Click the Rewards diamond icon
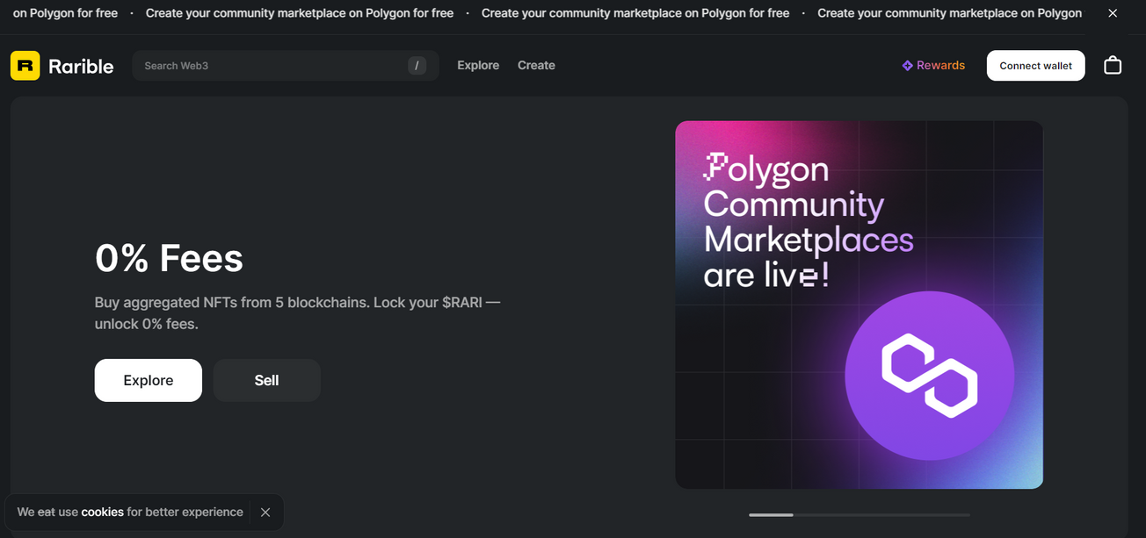The image size is (1146, 538). tap(908, 66)
